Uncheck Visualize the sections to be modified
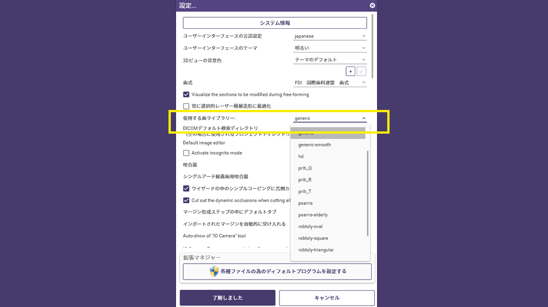The image size is (548, 307). [x=186, y=94]
